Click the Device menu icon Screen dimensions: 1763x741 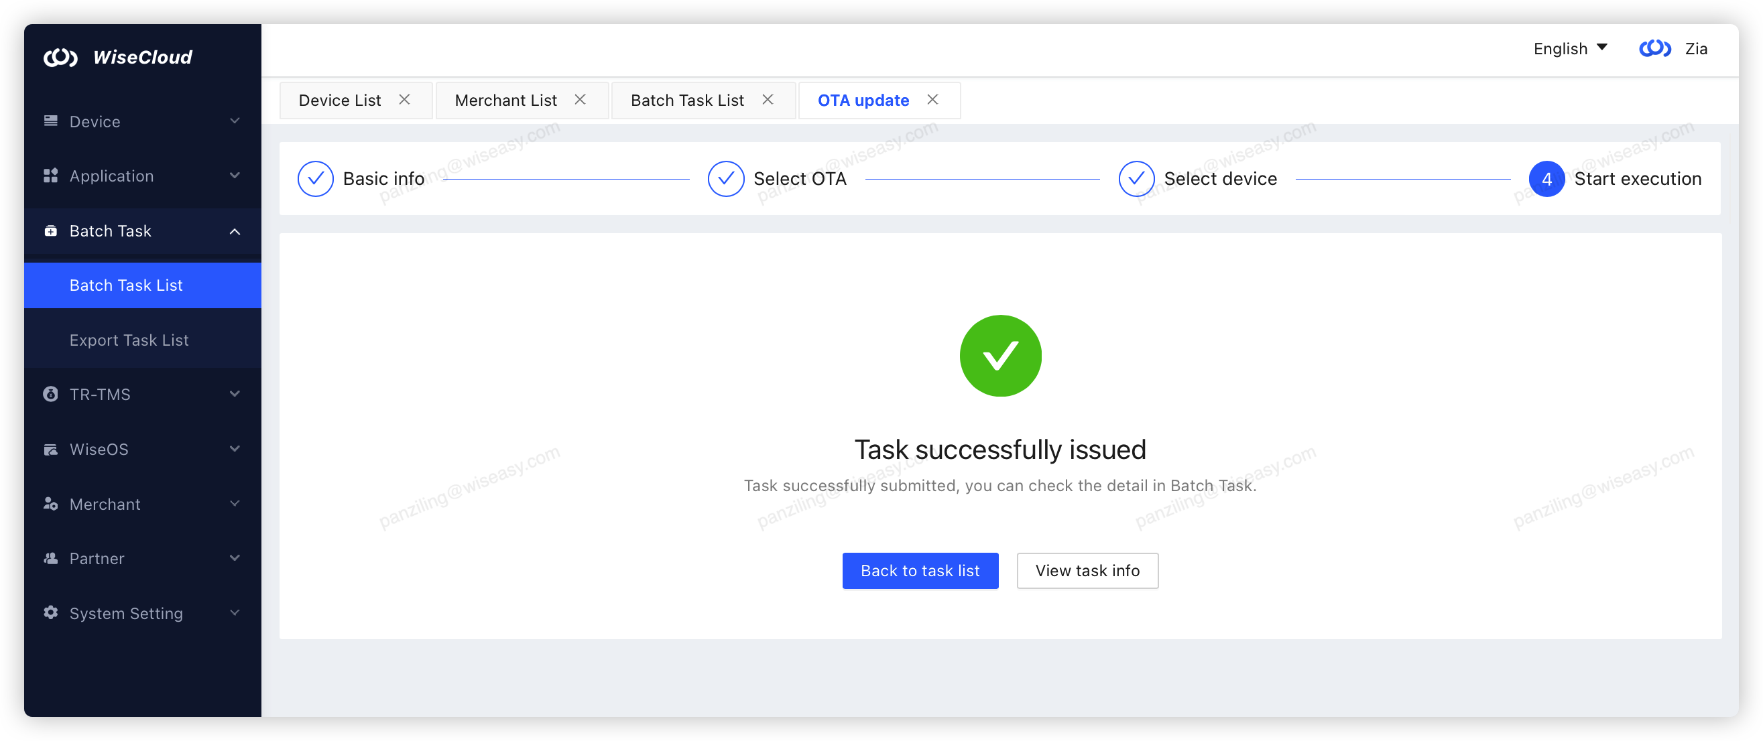pyautogui.click(x=51, y=121)
